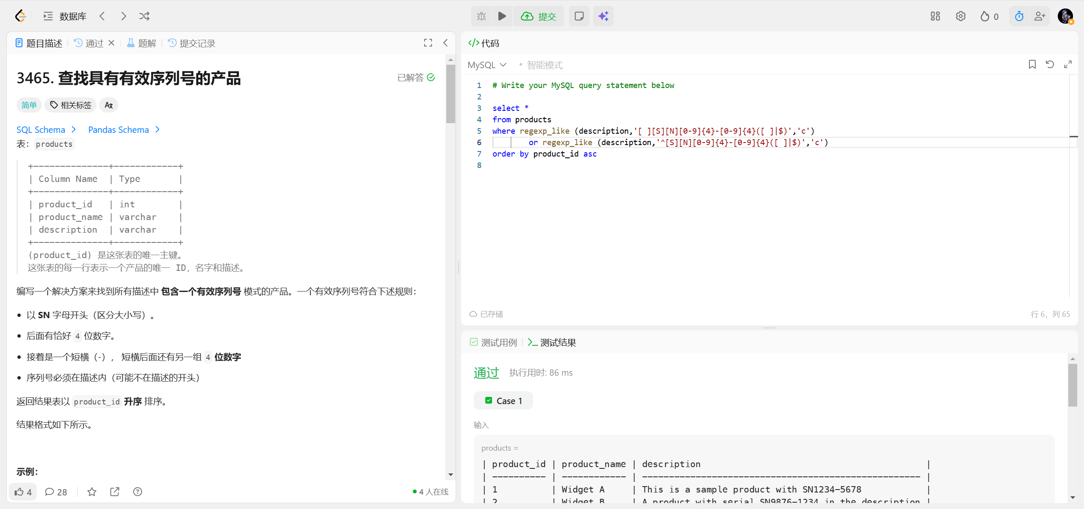This screenshot has height=509, width=1084.
Task: Bookmark the code with the bookmark icon
Action: (x=1032, y=64)
